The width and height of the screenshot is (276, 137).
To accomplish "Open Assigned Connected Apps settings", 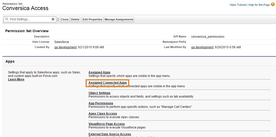I will (107, 83).
